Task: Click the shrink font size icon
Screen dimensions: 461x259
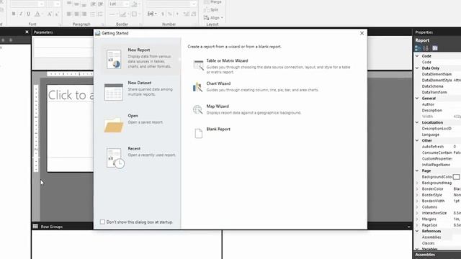Action: [x=57, y=14]
